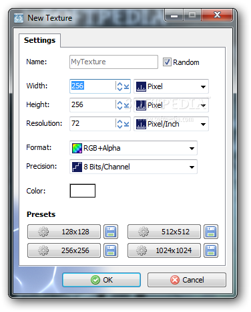Open the Precision 8 Bits/Channel dropdown
The image size is (251, 312).
(134, 167)
